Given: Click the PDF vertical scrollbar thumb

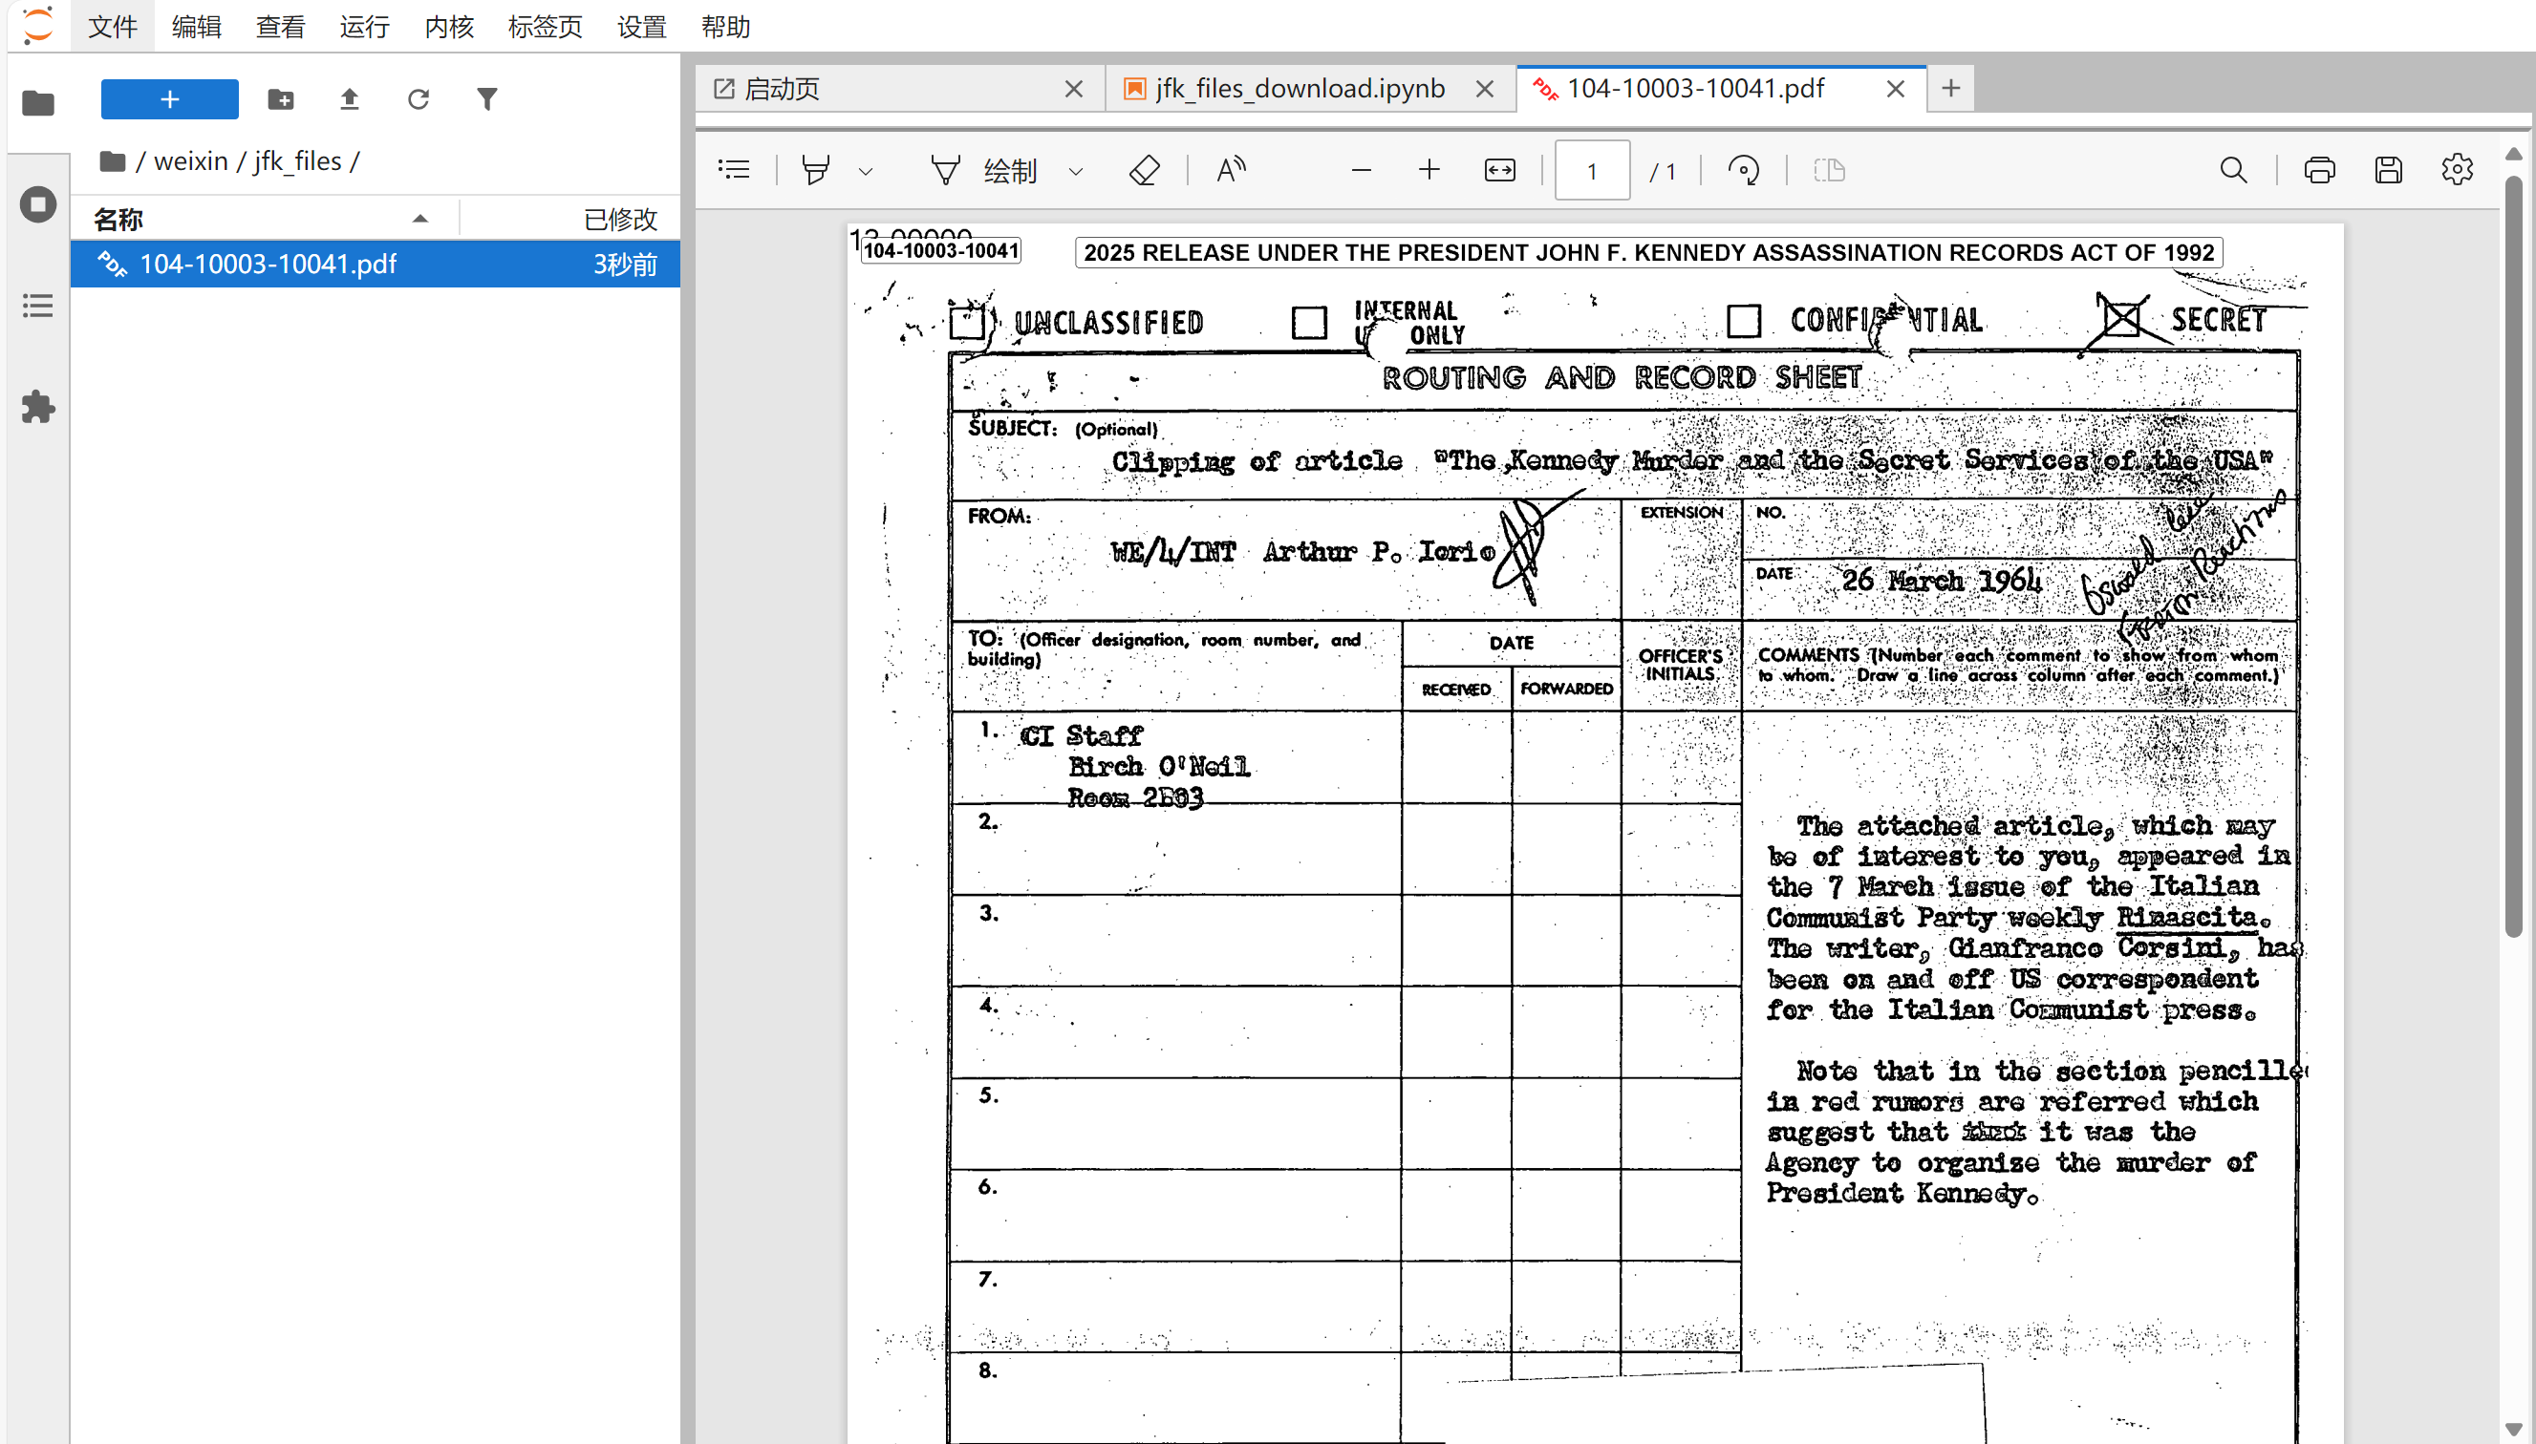Looking at the screenshot, I should click(2513, 556).
